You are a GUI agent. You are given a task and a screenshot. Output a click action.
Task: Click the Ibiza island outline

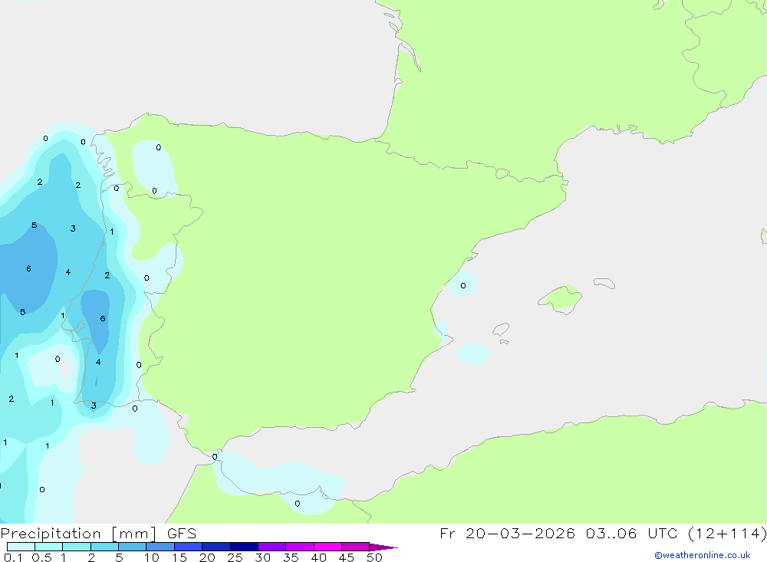(x=501, y=329)
